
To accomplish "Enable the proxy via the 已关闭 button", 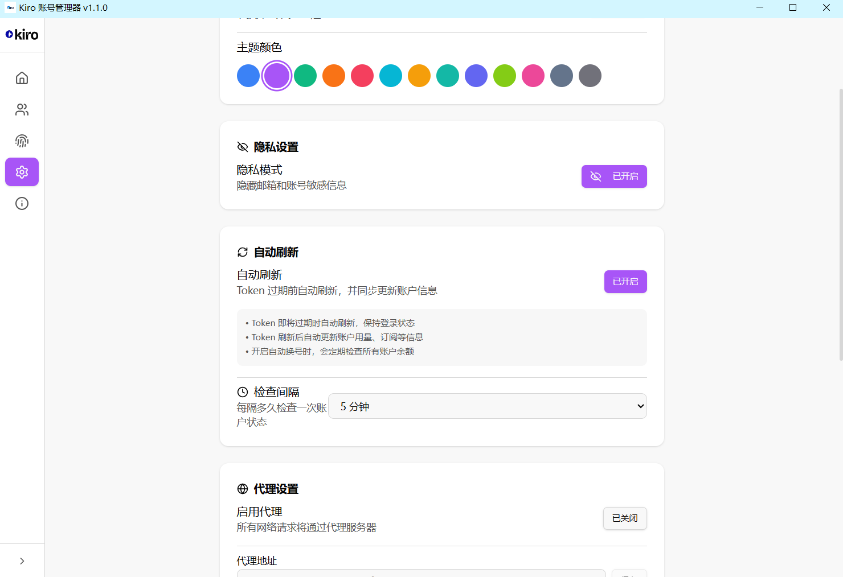I will pos(625,518).
